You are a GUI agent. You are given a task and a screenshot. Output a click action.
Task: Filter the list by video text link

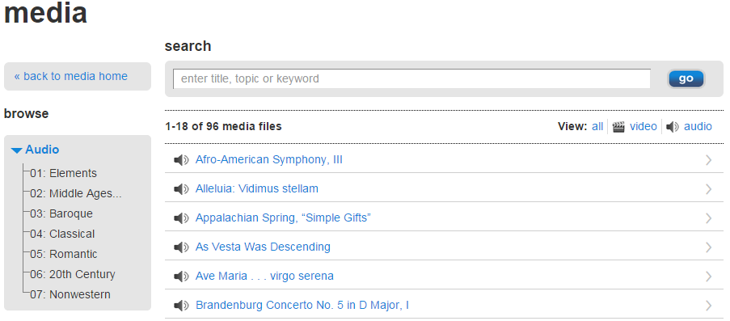(x=643, y=126)
